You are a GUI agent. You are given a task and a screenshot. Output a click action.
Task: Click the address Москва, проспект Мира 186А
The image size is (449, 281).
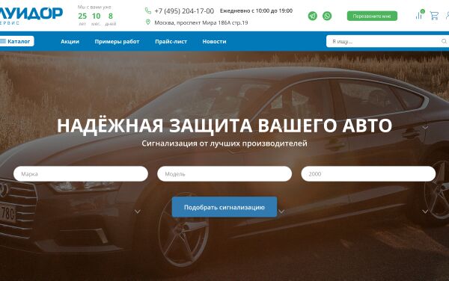tap(201, 22)
